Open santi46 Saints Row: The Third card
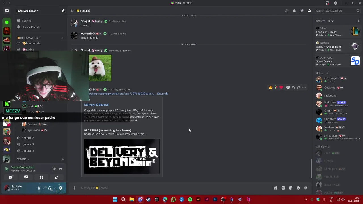 click(338, 46)
